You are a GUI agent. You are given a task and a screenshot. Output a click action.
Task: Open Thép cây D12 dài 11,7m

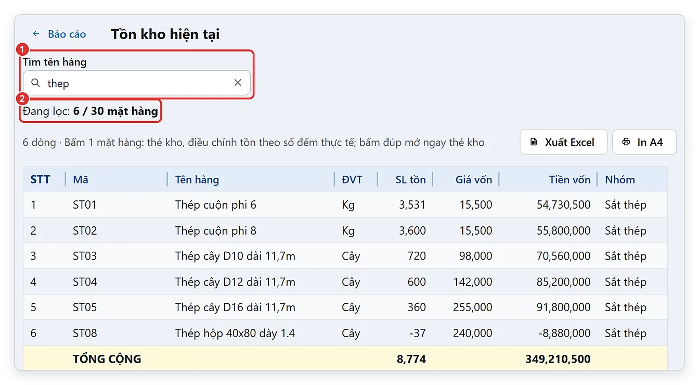(235, 282)
